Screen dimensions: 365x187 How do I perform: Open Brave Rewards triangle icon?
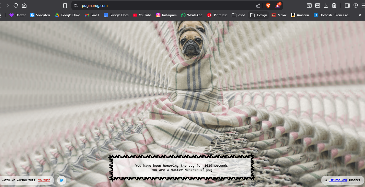(278, 5)
